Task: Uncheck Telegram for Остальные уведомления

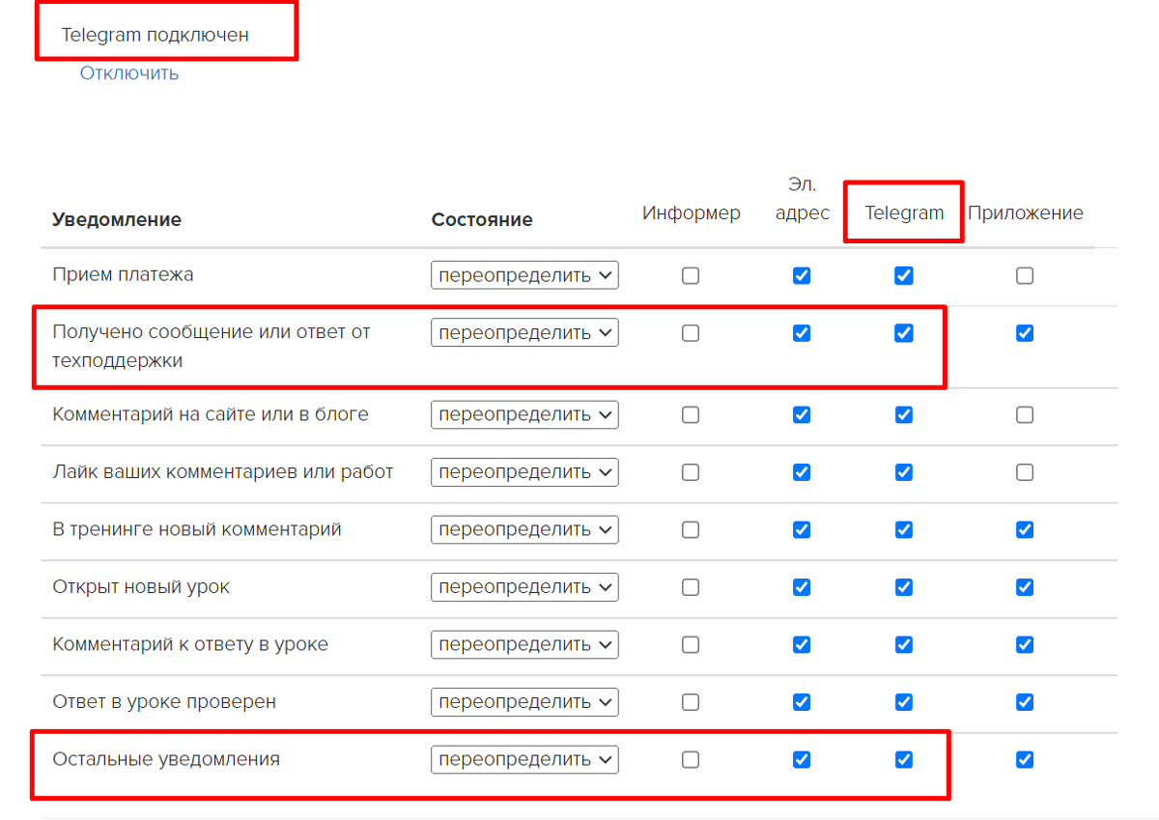Action: 904,759
